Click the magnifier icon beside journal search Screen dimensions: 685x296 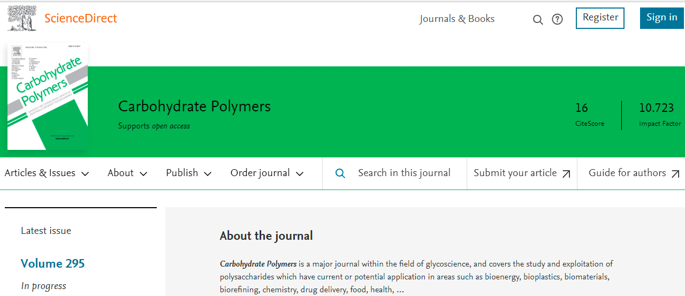(340, 173)
